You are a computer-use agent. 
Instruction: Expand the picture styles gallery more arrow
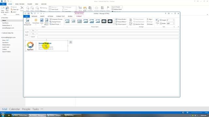click(114, 24)
